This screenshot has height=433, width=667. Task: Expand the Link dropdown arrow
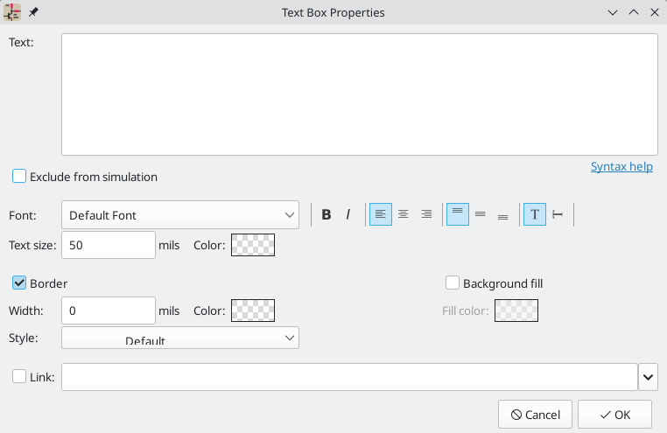pos(649,377)
